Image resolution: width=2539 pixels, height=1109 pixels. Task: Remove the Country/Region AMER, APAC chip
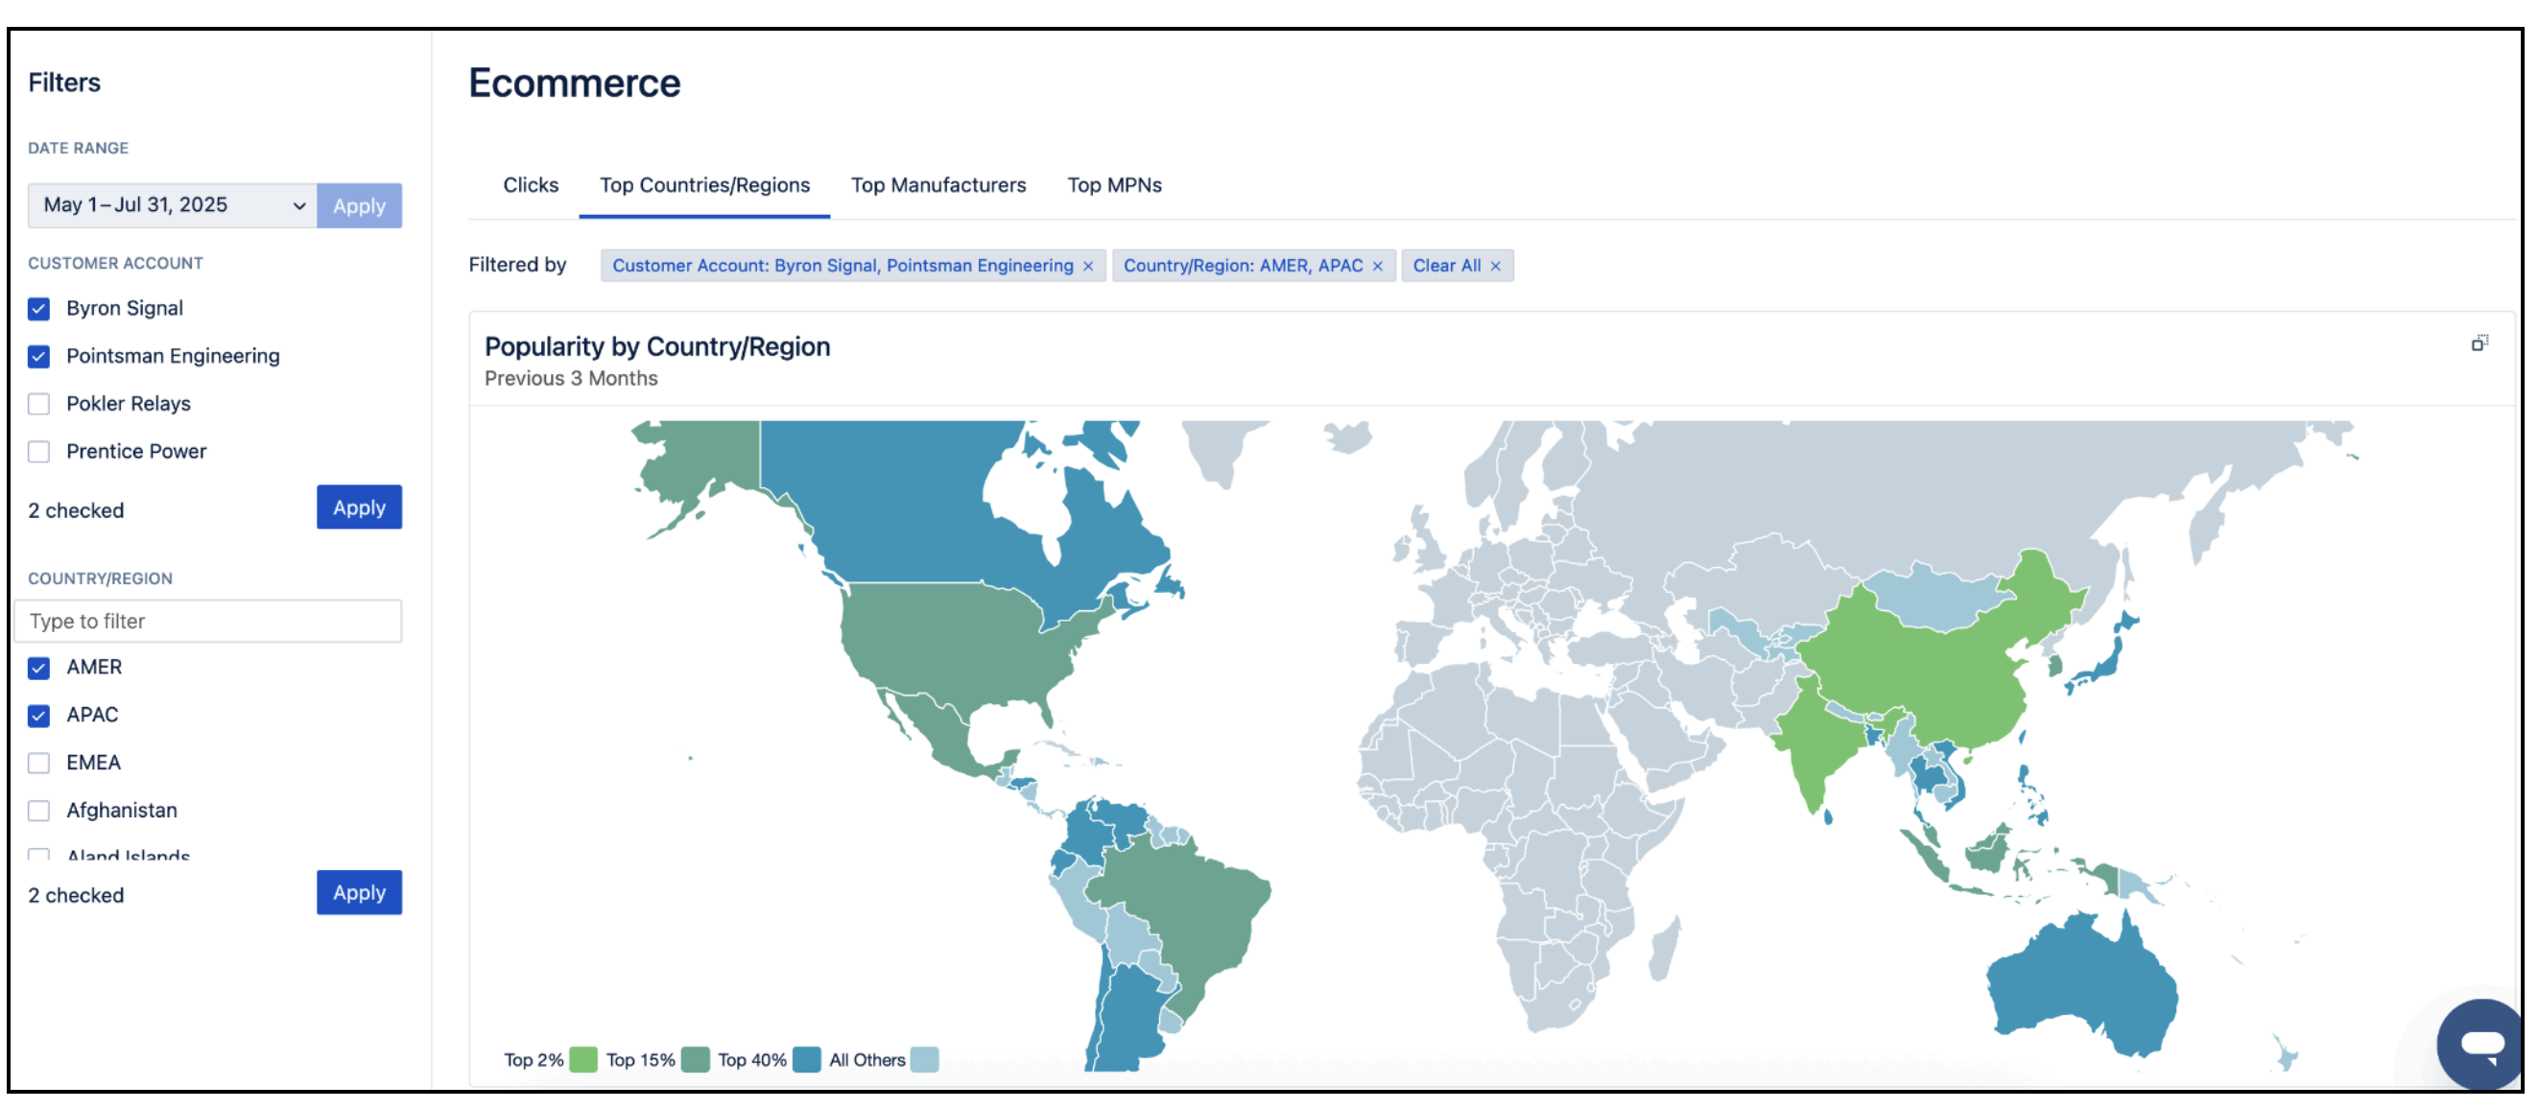(1377, 266)
